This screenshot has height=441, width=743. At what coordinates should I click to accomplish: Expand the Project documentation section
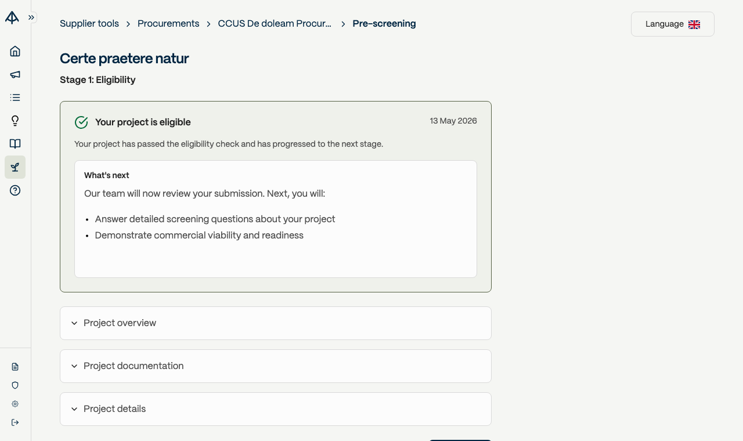coord(276,366)
